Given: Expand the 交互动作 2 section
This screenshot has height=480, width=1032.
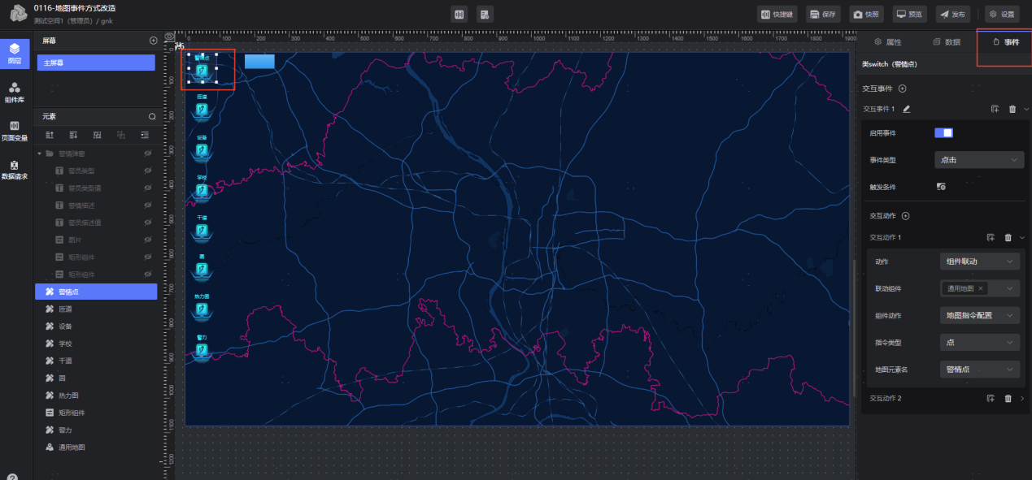Looking at the screenshot, I should [1022, 399].
